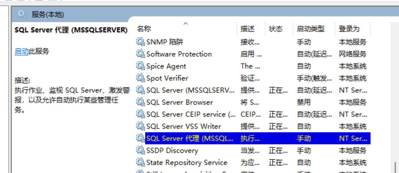
Task: Click the gear icon for Spot Verifier
Action: [x=140, y=78]
